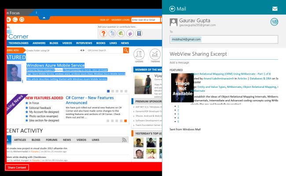Viewport: 286px width, 176px height.
Task: Open the Books menu
Action: (x=101, y=43)
